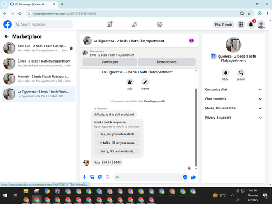272x204 pixels.
Task: Open Windows notification center
Action: coord(265,195)
